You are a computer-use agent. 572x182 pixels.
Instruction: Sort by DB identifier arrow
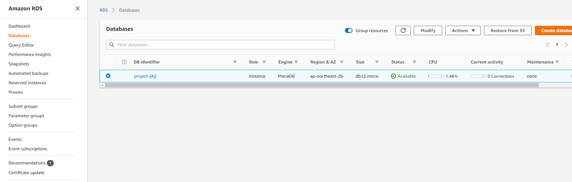click(x=235, y=62)
